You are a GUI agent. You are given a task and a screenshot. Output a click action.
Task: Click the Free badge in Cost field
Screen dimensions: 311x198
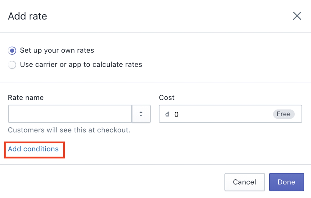pos(284,114)
